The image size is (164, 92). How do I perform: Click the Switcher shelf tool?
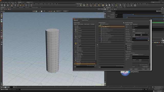pos(131,5)
